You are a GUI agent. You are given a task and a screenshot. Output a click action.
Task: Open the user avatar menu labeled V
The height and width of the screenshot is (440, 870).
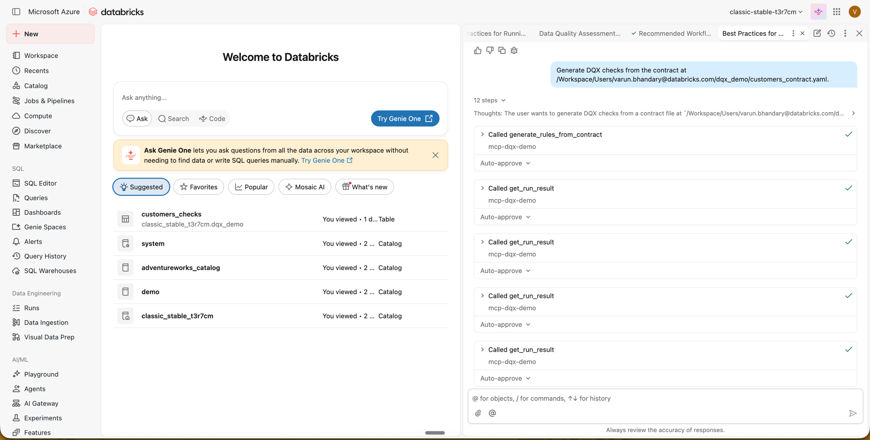point(854,12)
